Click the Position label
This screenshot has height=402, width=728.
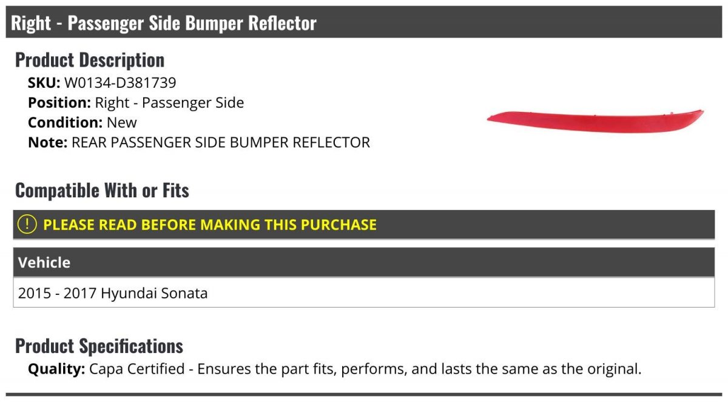coord(59,103)
